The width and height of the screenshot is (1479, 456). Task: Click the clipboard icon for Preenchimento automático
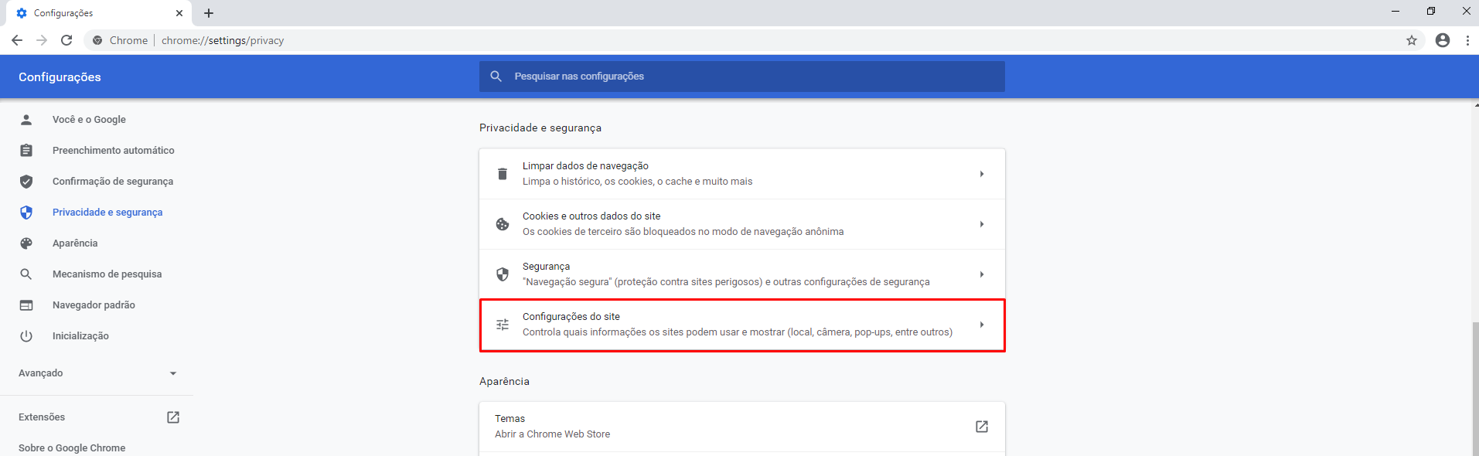coord(26,151)
